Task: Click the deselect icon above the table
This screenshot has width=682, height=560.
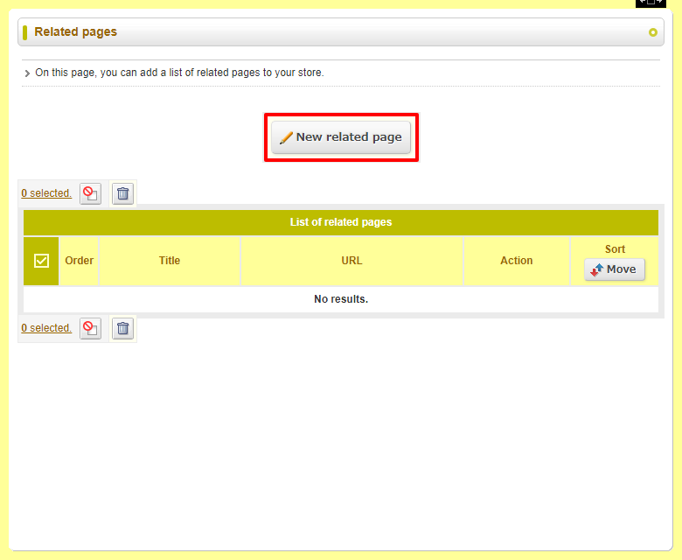Action: (x=90, y=193)
